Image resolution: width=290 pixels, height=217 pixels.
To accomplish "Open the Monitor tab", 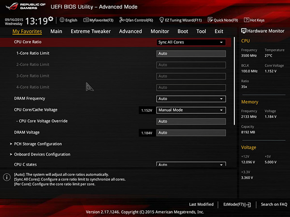I will click(160, 31).
